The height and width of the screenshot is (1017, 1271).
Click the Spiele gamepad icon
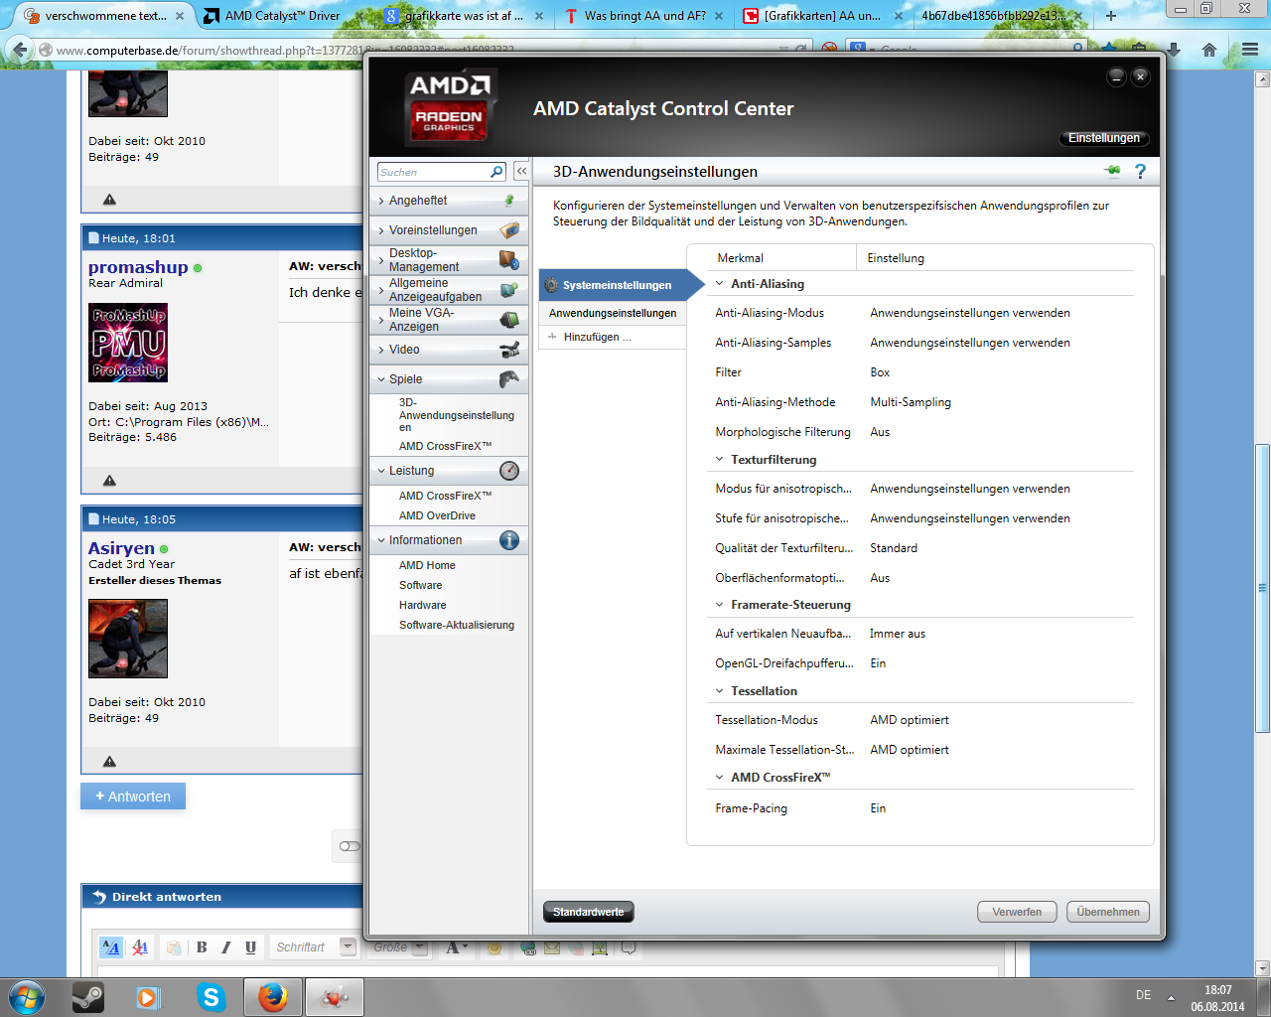[x=509, y=378]
